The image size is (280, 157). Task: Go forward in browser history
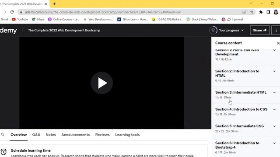click(x=5, y=12)
